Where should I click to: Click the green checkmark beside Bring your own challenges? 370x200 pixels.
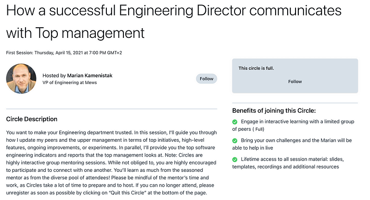(235, 140)
